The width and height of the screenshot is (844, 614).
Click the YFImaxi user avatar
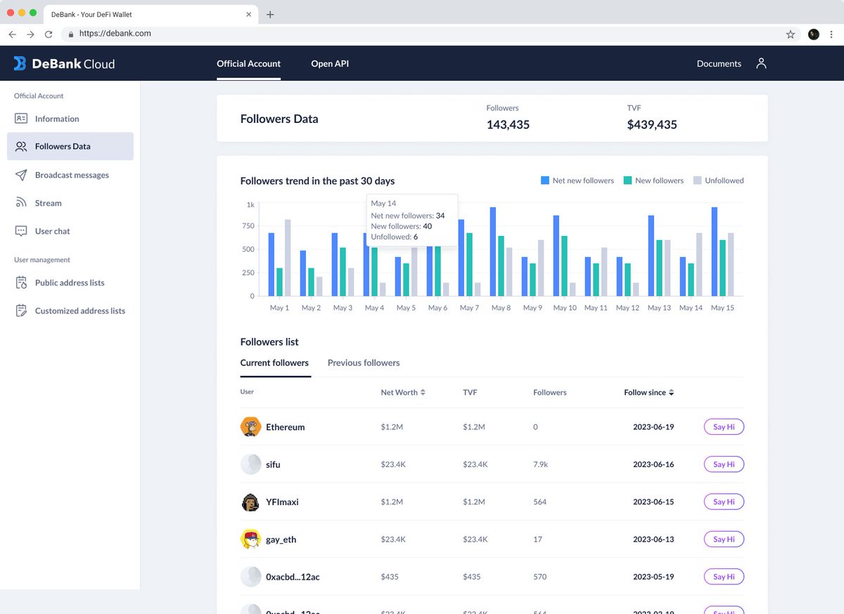pos(250,502)
